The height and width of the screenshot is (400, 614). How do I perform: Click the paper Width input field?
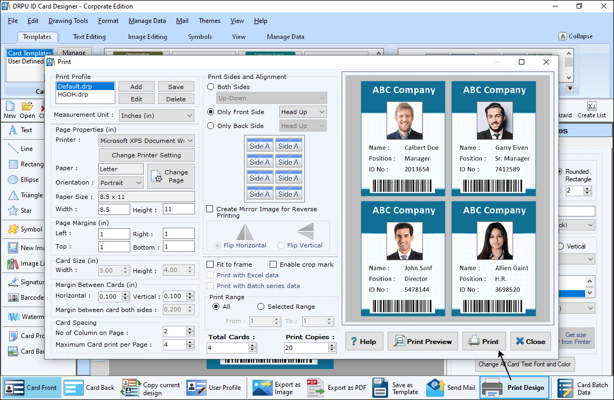click(x=114, y=209)
